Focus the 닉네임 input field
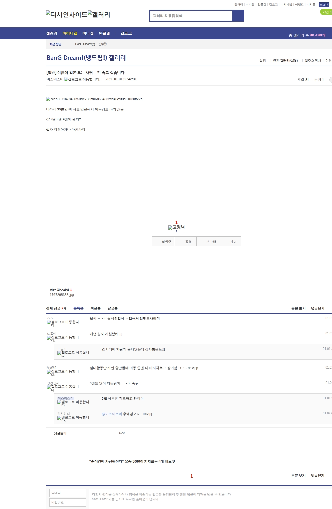 (x=68, y=493)
